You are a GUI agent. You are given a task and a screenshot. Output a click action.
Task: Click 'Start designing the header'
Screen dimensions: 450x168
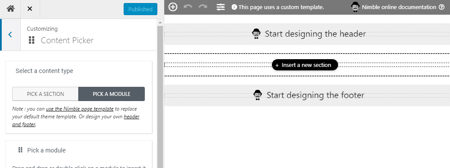pyautogui.click(x=315, y=34)
